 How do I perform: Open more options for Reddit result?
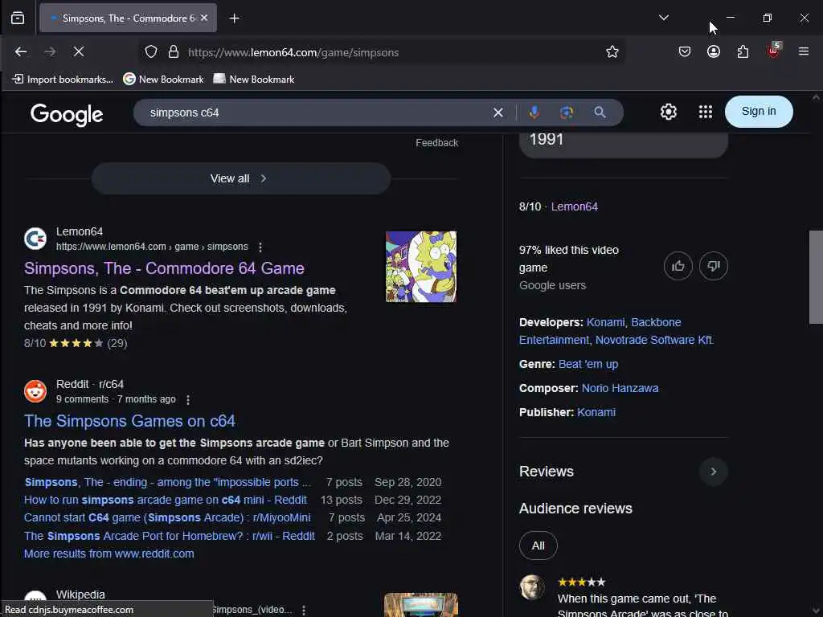coord(188,400)
